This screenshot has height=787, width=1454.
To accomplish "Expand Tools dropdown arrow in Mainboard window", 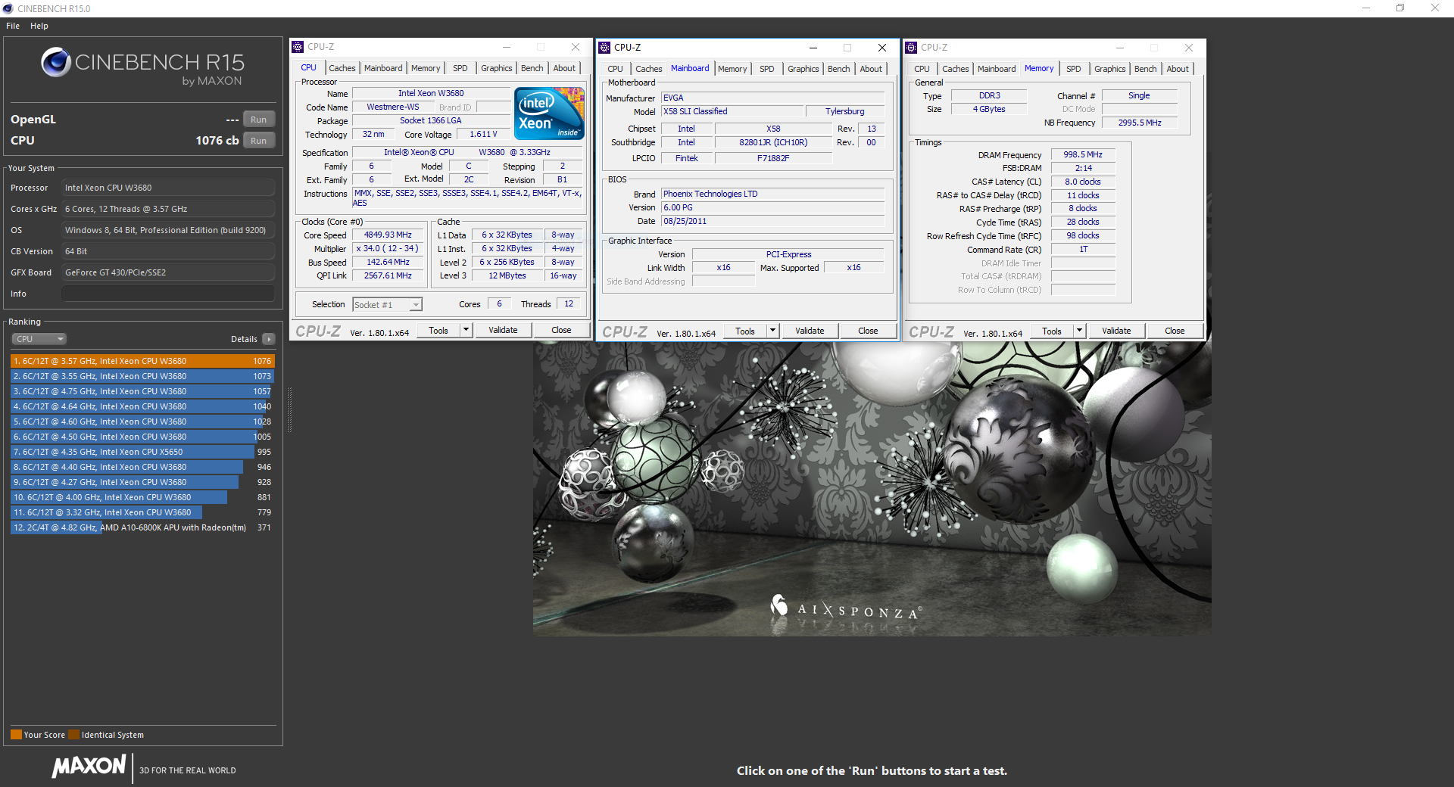I will coord(773,331).
